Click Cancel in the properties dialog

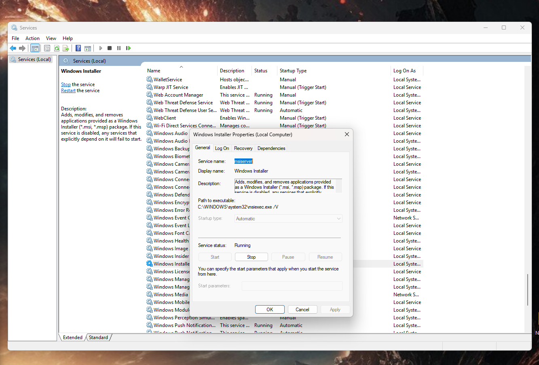tap(302, 310)
